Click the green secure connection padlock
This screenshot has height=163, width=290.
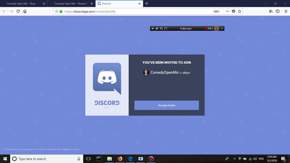[x=61, y=11]
